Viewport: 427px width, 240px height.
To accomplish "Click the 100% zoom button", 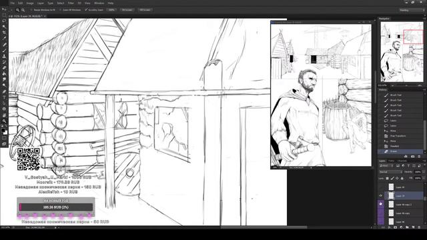I will [x=111, y=10].
